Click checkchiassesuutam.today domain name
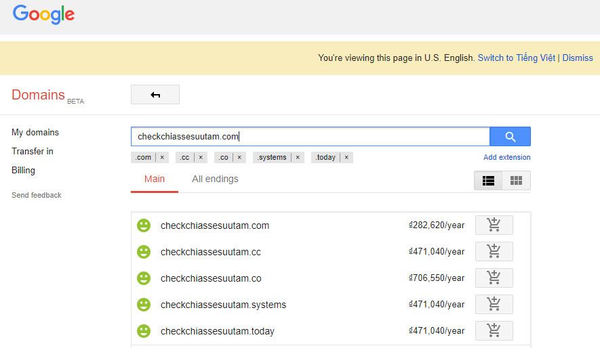600x348 pixels. (x=218, y=331)
